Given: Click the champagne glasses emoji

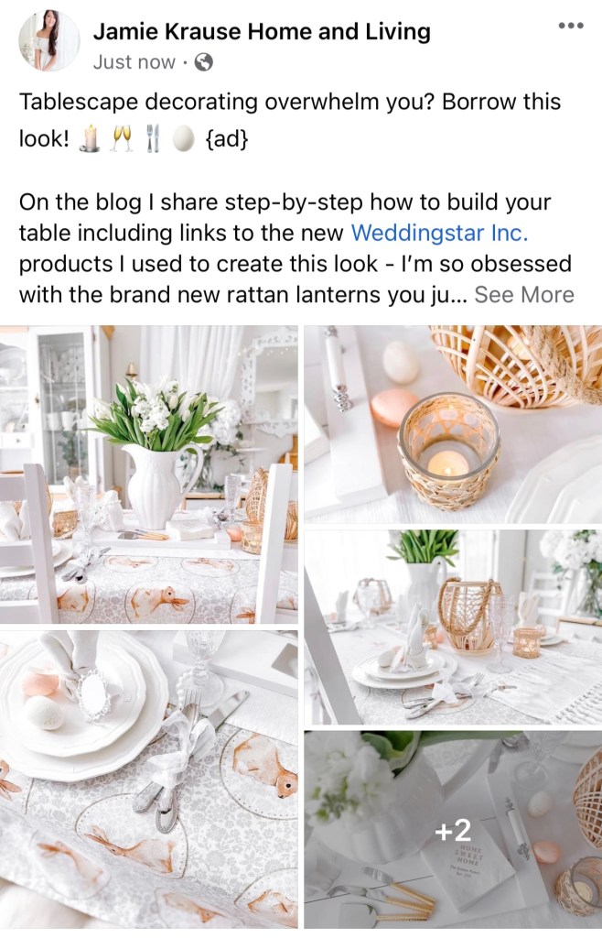Looking at the screenshot, I should click(x=122, y=139).
